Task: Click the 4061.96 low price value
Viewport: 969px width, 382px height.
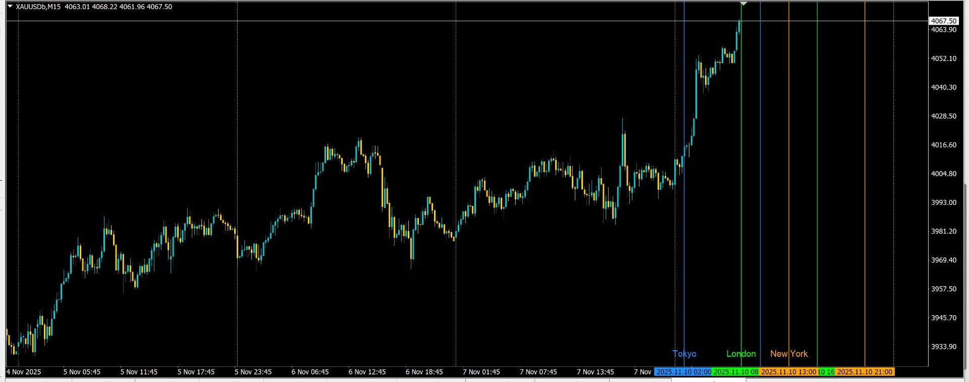Action: (131, 7)
